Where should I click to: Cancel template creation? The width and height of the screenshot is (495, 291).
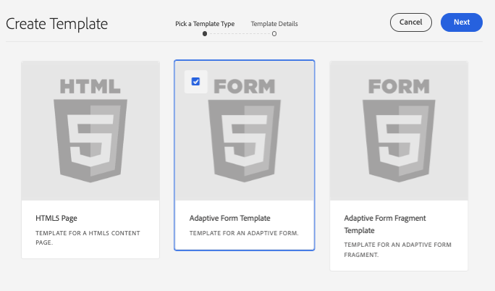pos(411,22)
